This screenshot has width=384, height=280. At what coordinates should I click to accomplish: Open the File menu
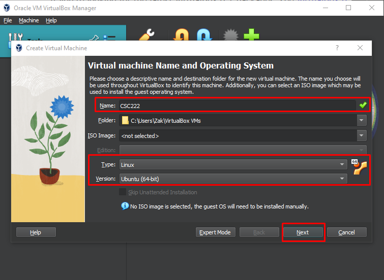click(8, 20)
